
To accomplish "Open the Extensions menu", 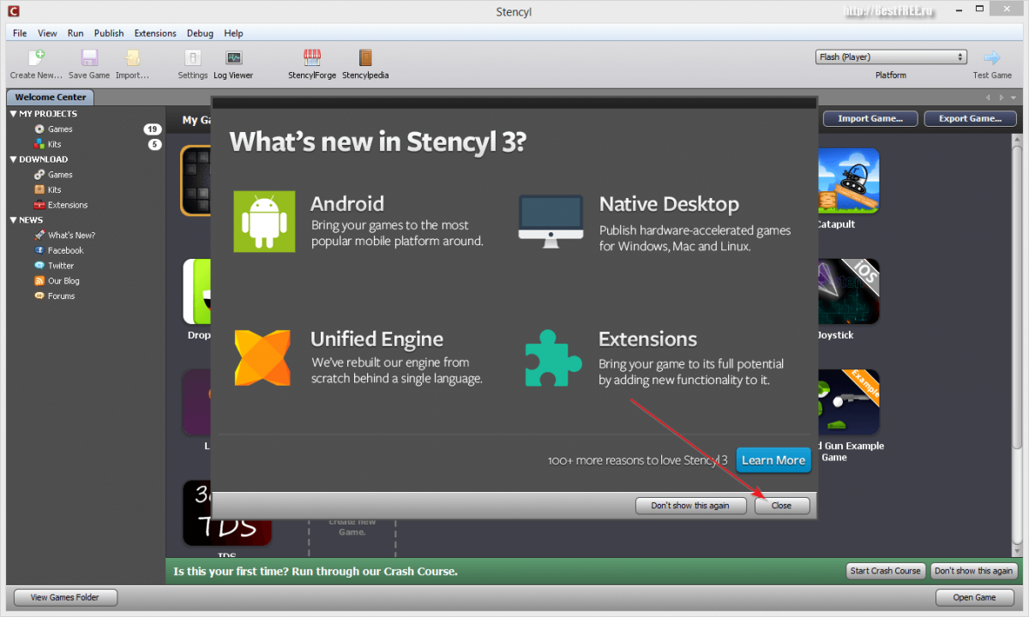I will (155, 33).
